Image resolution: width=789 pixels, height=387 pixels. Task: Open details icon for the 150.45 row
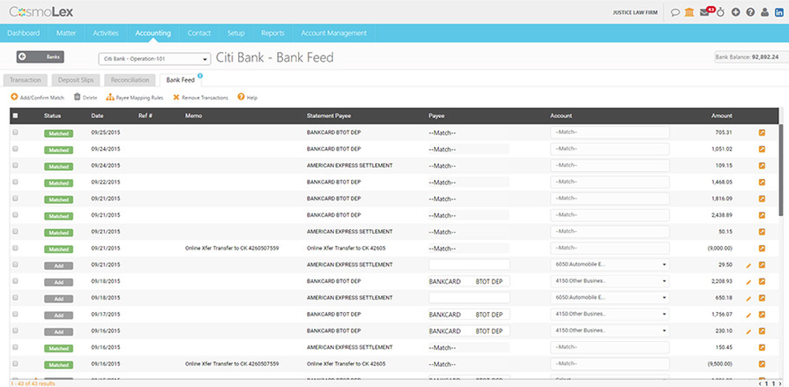click(762, 348)
